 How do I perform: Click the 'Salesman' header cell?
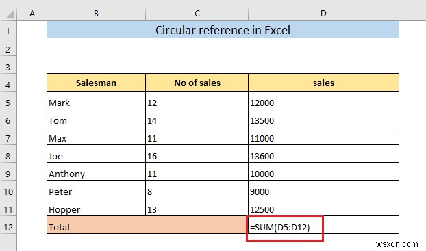click(96, 83)
